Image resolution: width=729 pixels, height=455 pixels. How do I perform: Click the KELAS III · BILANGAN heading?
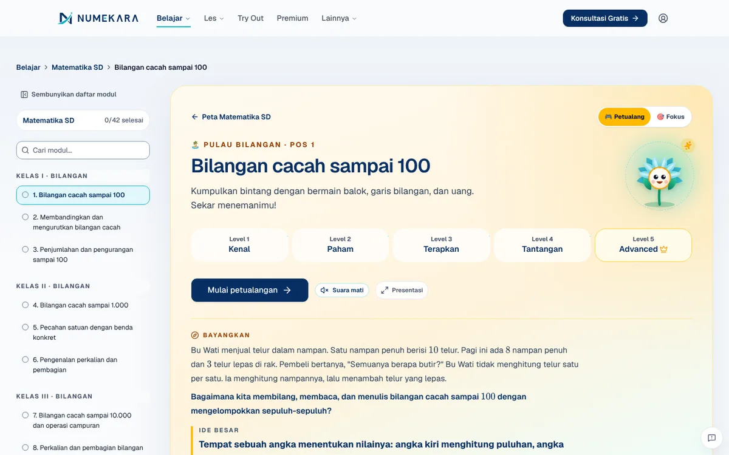(x=55, y=397)
